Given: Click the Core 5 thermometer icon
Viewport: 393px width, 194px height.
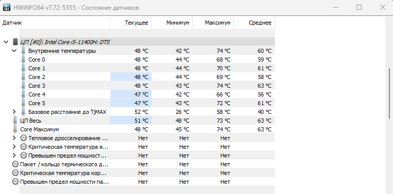Looking at the screenshot, I should tap(23, 103).
